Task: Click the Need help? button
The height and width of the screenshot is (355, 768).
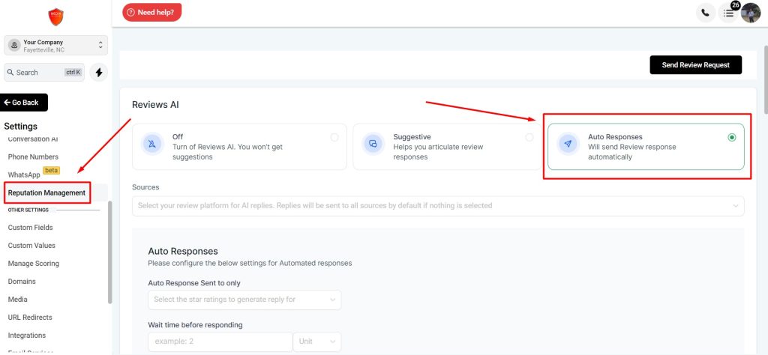Action: pyautogui.click(x=151, y=13)
